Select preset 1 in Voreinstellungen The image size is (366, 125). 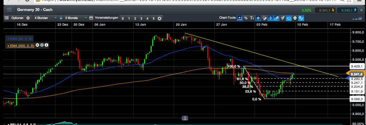coord(129,18)
